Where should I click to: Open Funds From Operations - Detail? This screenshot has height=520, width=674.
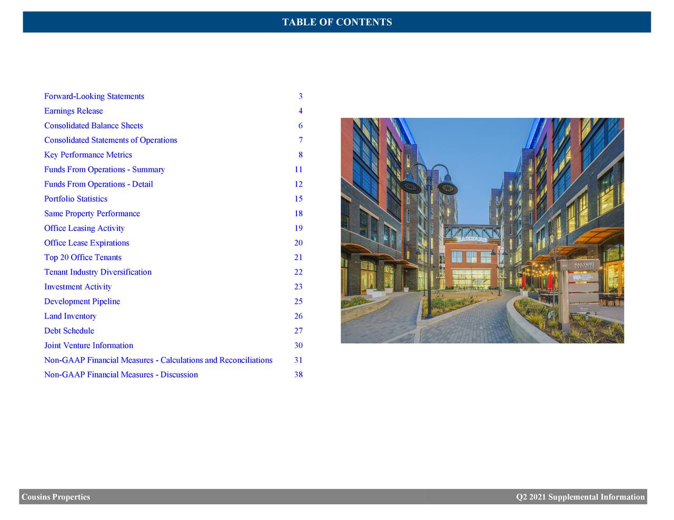98,184
